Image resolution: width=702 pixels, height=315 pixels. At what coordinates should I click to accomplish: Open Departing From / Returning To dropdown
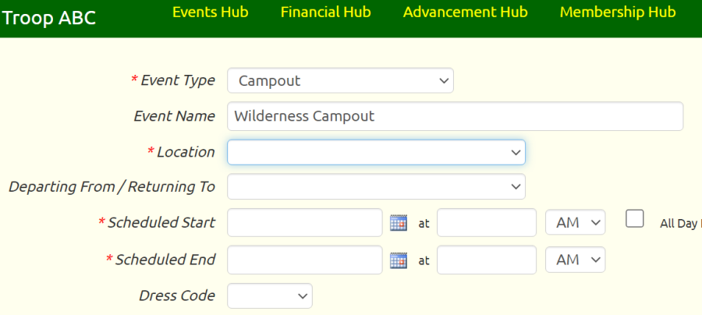pos(376,186)
